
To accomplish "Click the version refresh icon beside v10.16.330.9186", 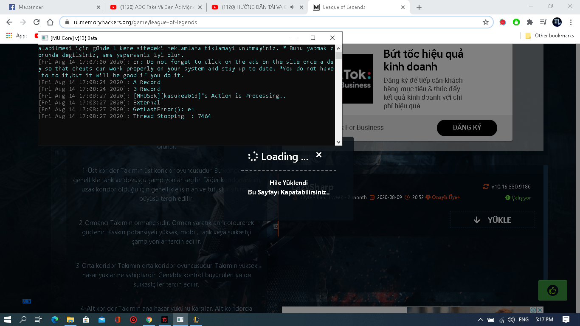I will click(x=486, y=186).
